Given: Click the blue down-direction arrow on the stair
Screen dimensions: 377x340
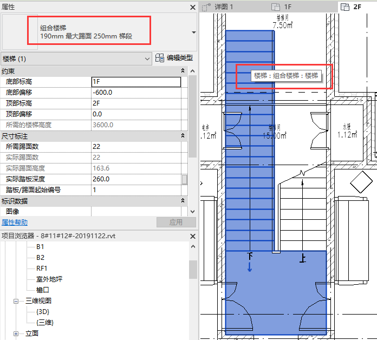Looking at the screenshot, I should (x=249, y=267).
